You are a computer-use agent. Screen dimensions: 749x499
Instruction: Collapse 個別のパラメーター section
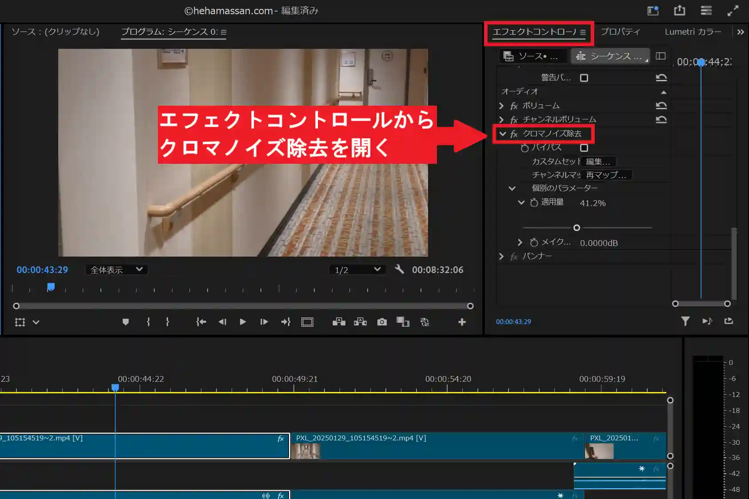coord(512,188)
